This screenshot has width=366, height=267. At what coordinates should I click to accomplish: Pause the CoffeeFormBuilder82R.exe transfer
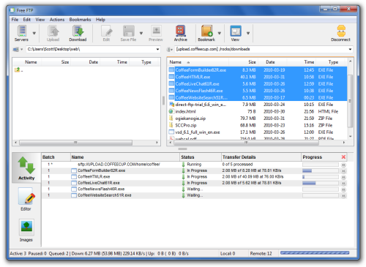343,170
